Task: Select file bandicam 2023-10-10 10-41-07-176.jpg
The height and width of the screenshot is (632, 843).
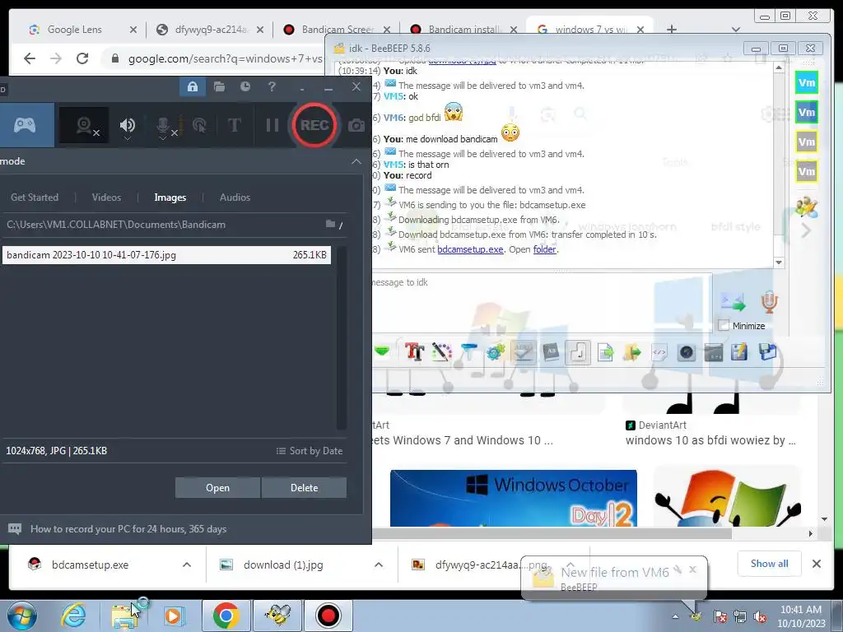Action: pos(166,255)
